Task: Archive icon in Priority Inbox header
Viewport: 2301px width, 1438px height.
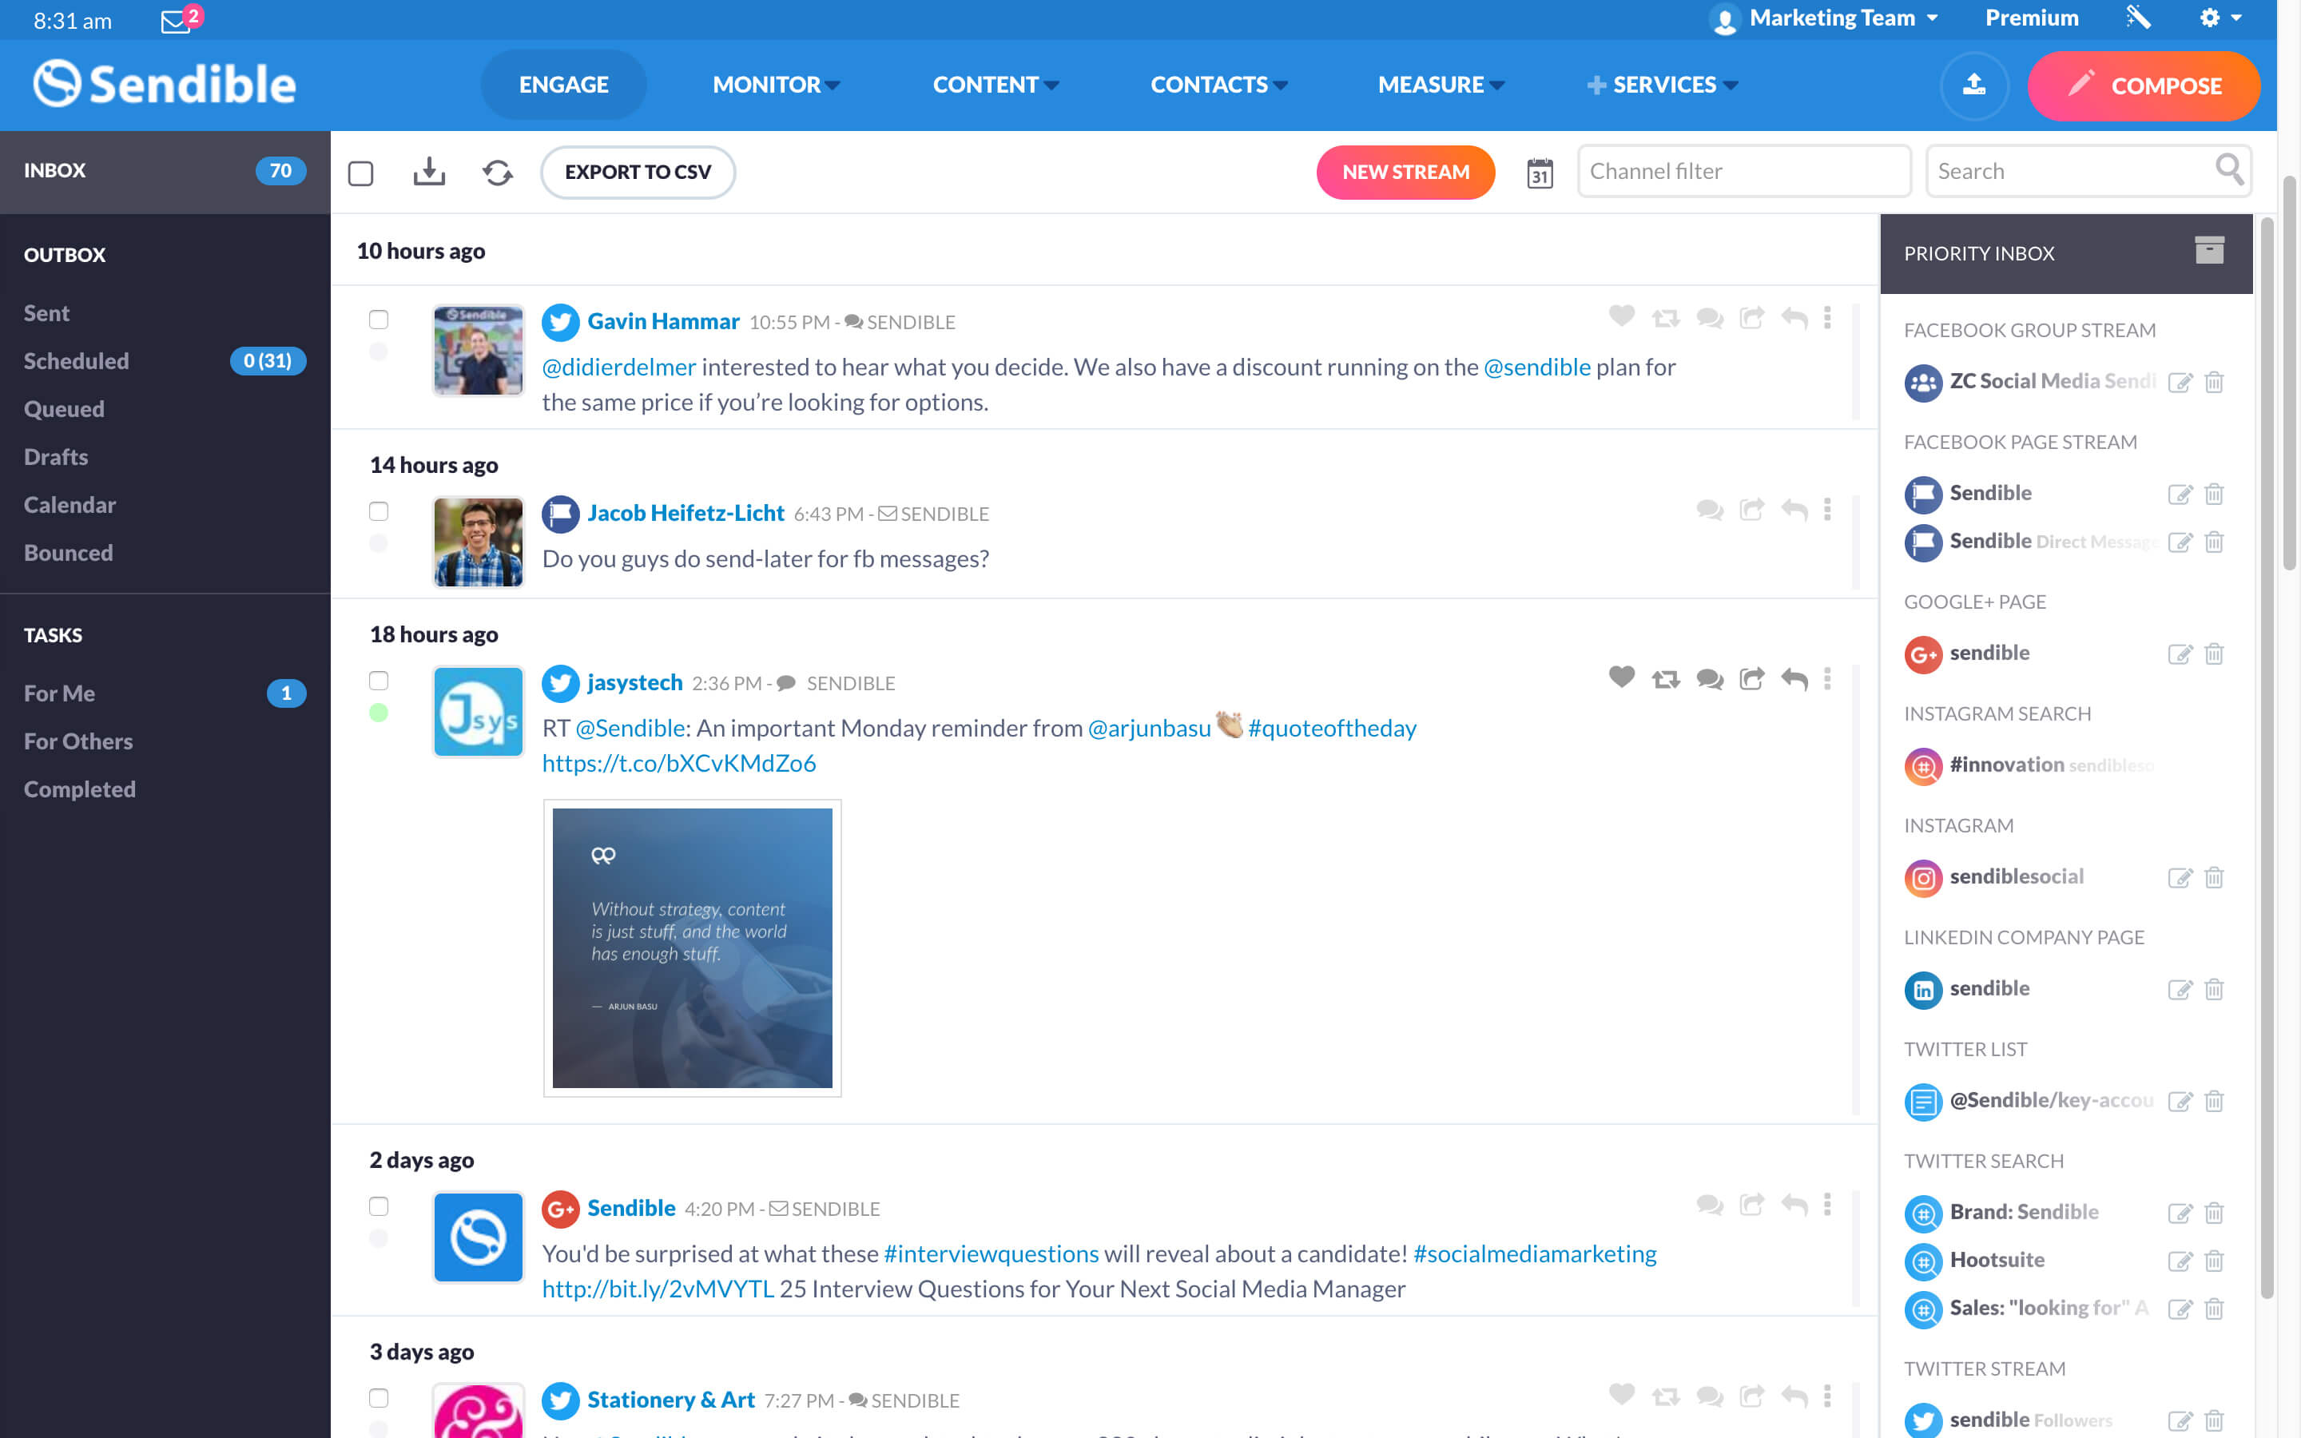Action: (2209, 250)
